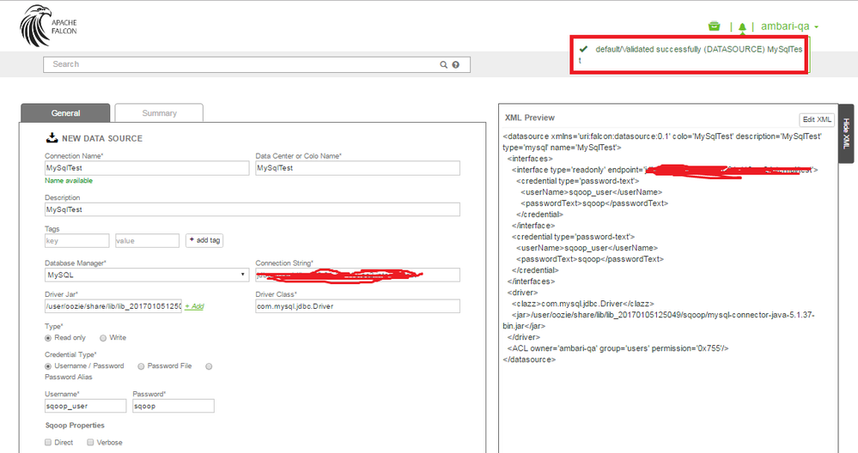Viewport: 858px width, 453px height.
Task: Click the Driver Class field
Action: pos(358,306)
